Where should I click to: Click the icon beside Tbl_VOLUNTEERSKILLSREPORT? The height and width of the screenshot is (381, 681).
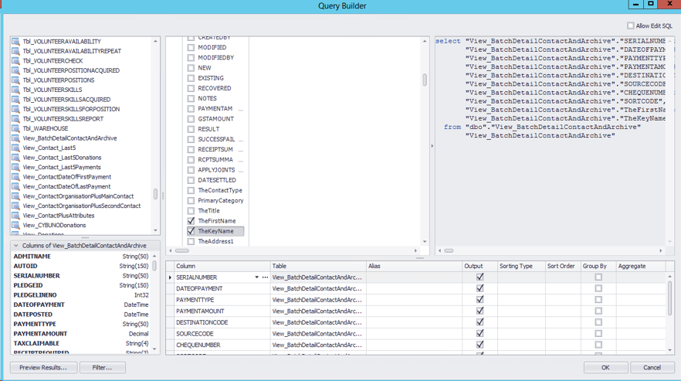pyautogui.click(x=15, y=119)
